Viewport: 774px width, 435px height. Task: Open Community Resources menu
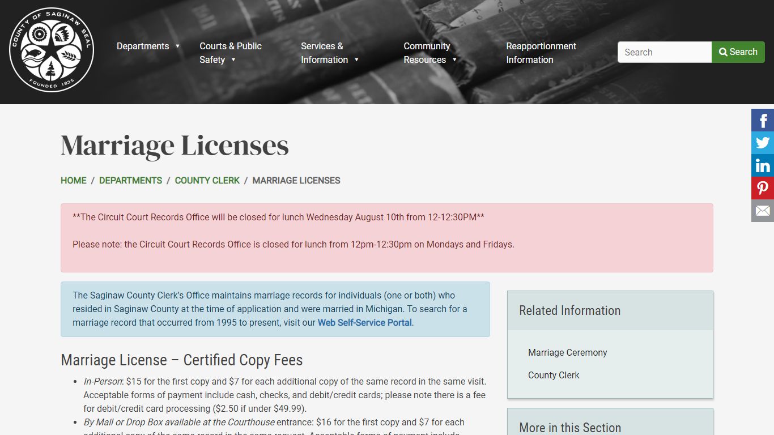click(427, 53)
